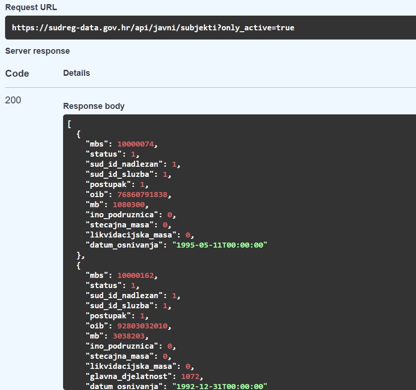Select the oib value 92803032010

[x=142, y=326]
